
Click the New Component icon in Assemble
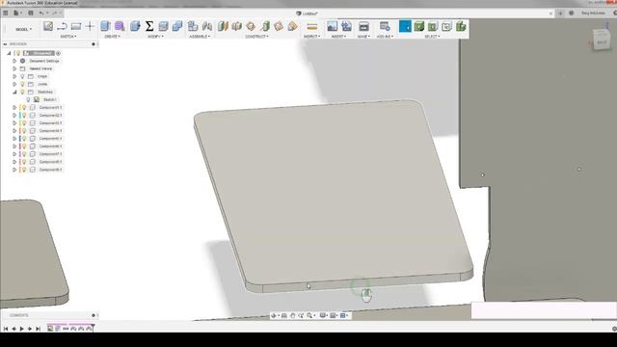tap(193, 26)
